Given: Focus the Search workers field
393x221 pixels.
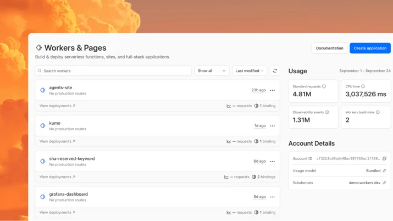Looking at the screenshot, I should tap(113, 71).
